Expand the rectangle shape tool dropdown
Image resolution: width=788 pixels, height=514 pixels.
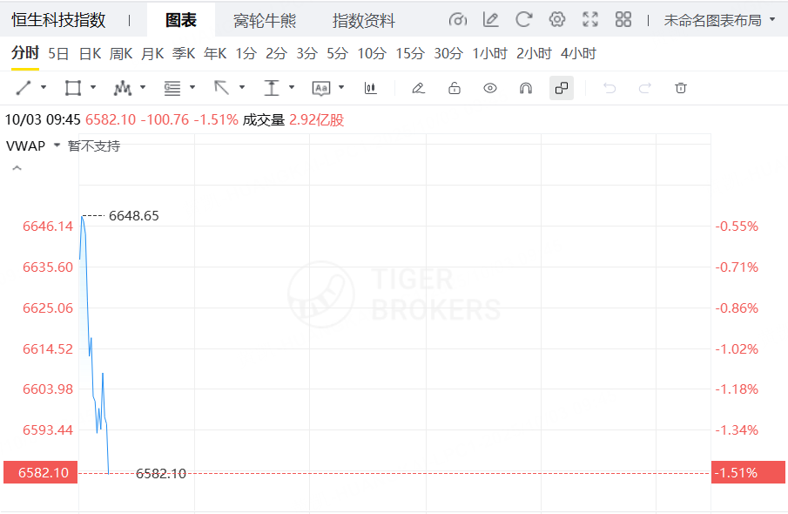pos(93,88)
